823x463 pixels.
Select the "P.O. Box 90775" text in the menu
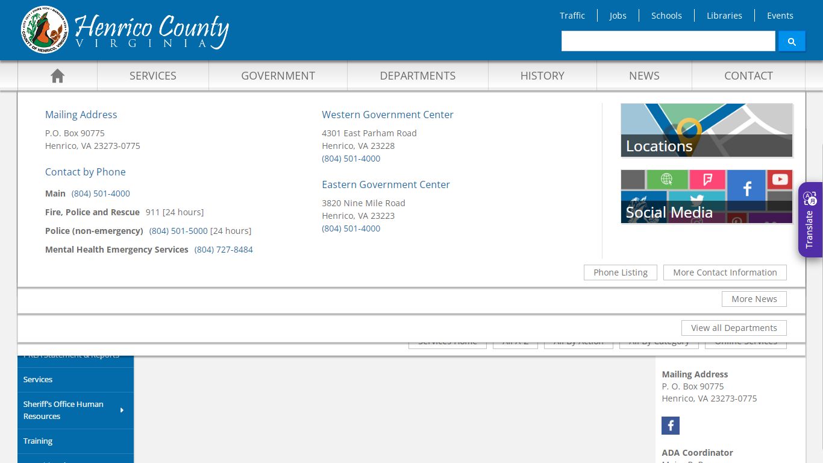(75, 133)
